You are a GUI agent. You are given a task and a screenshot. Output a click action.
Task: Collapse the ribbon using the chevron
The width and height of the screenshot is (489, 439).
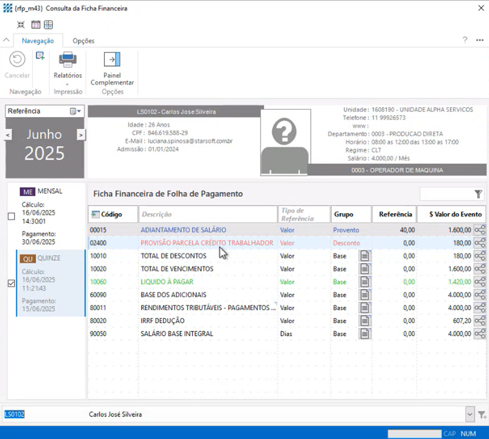coord(7,40)
